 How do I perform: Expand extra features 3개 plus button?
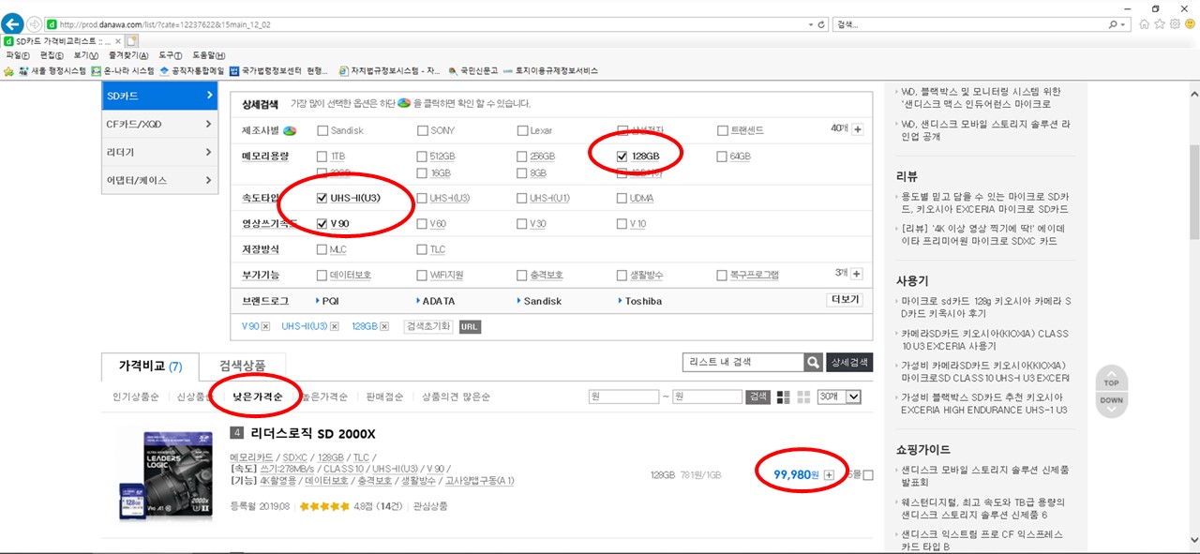pos(858,274)
